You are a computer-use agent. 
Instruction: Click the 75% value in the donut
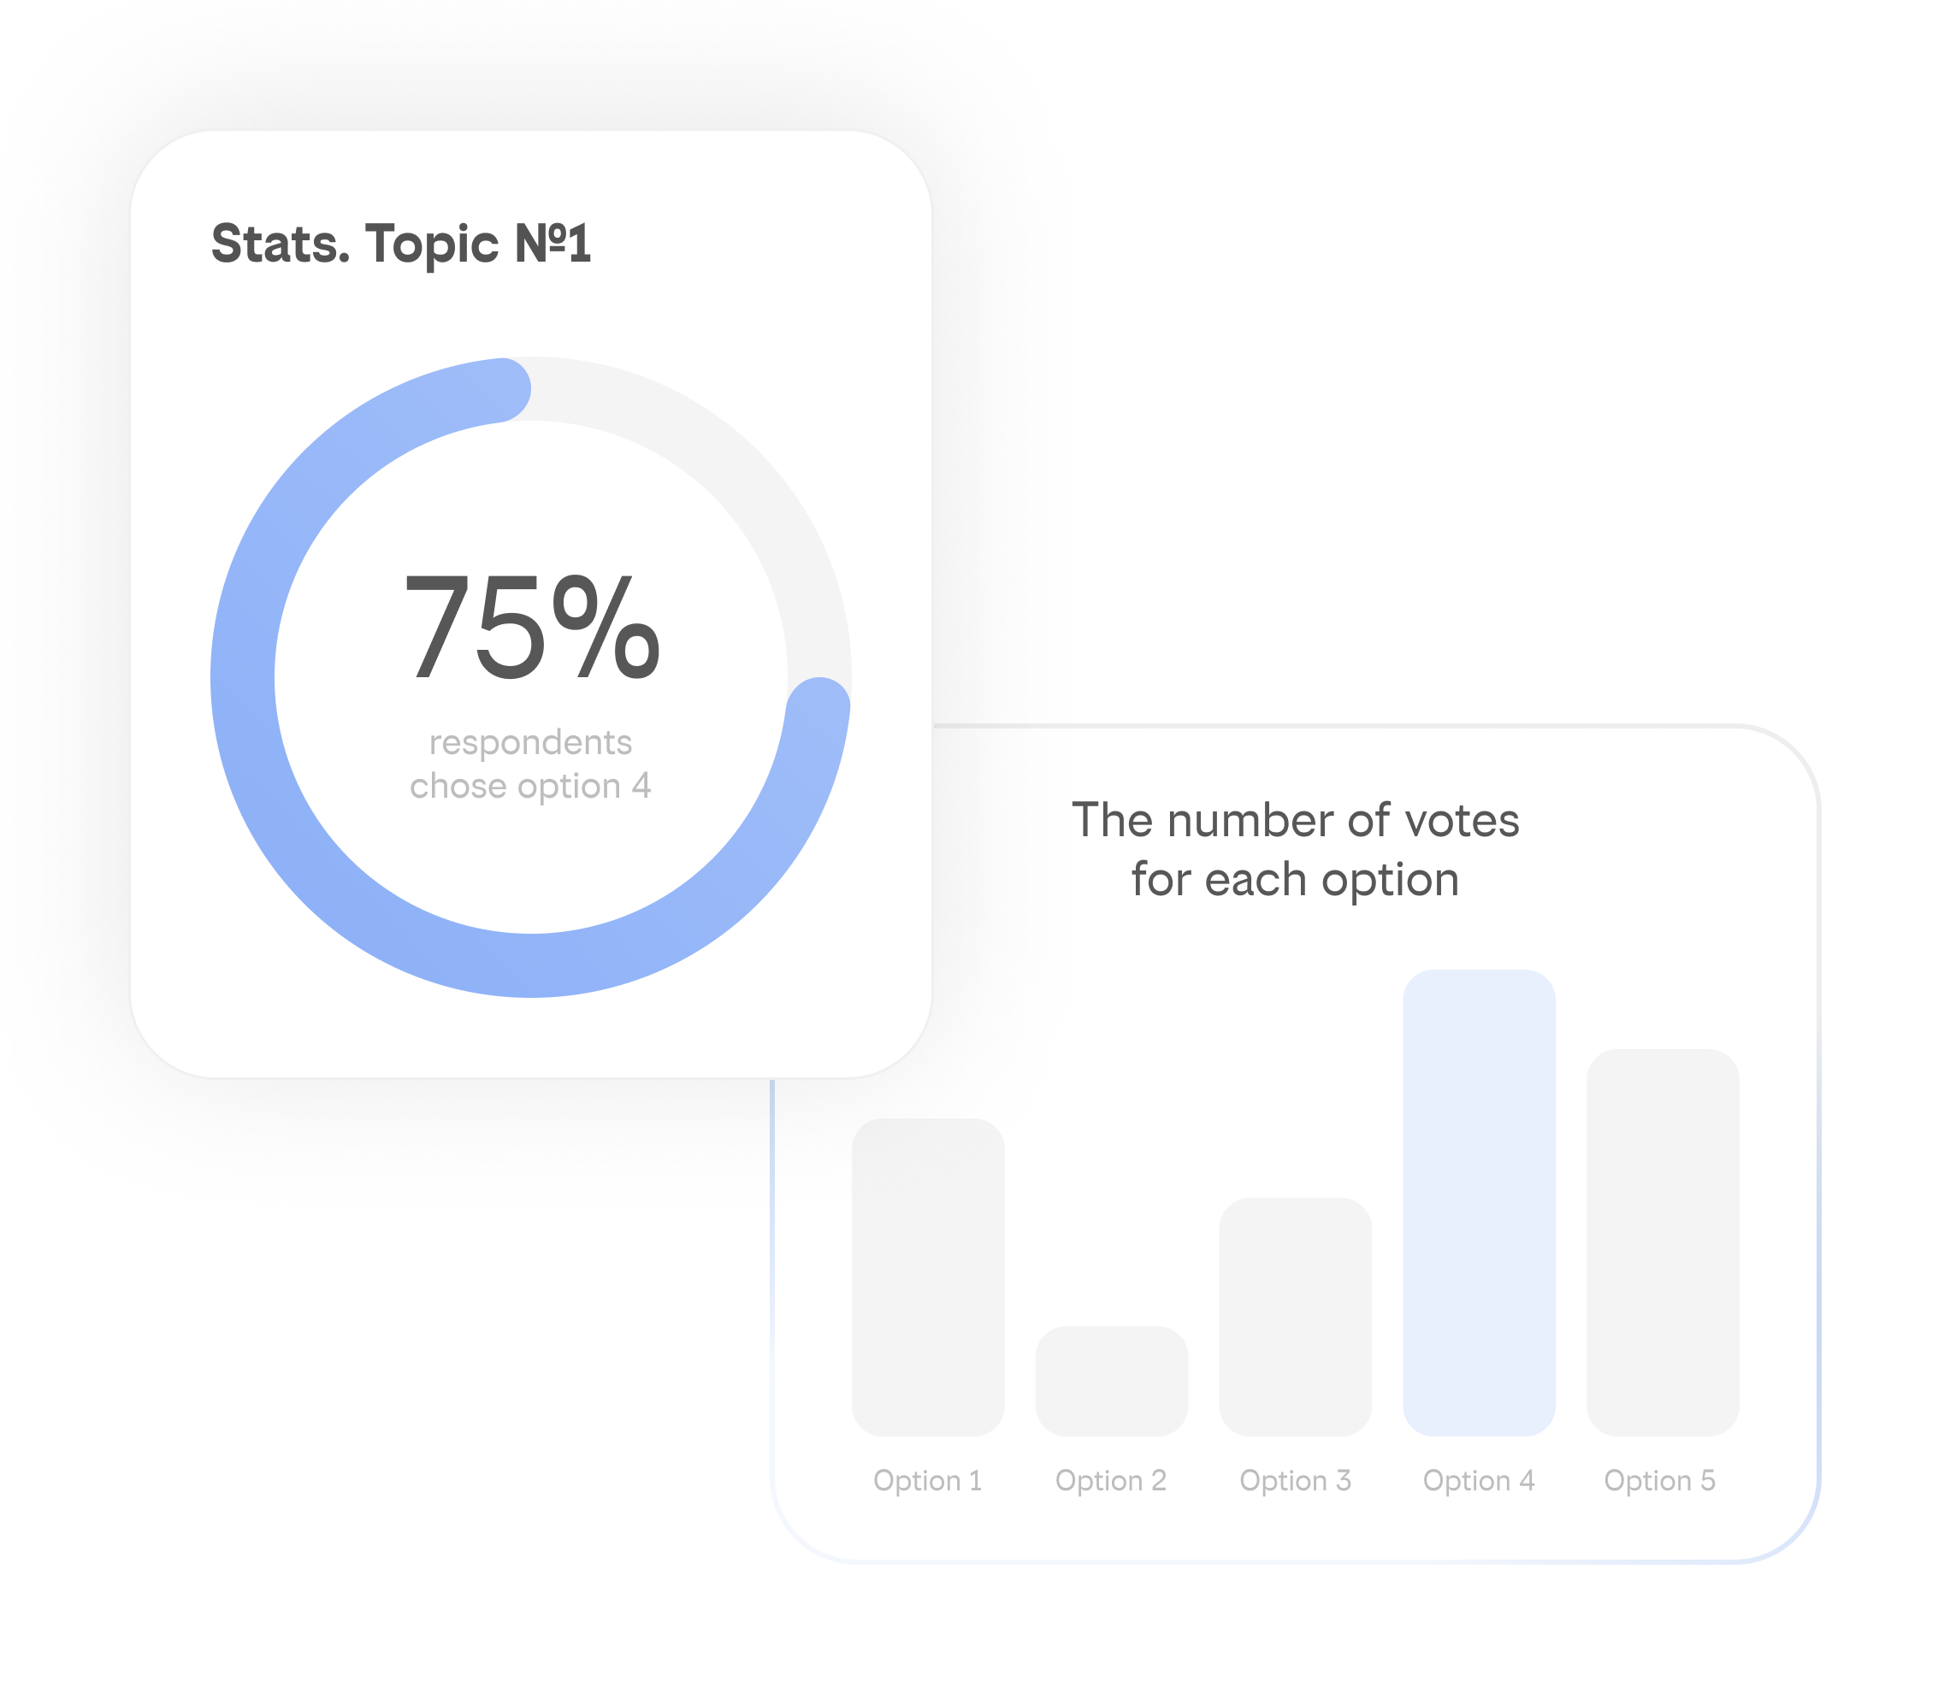tap(531, 628)
